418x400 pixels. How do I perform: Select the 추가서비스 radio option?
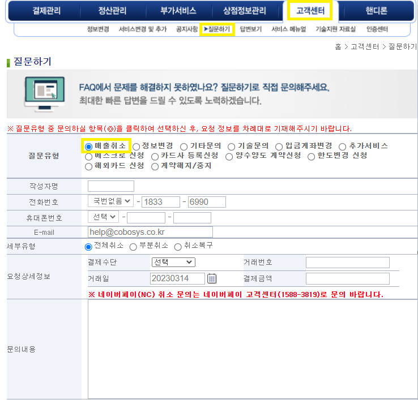click(x=342, y=147)
